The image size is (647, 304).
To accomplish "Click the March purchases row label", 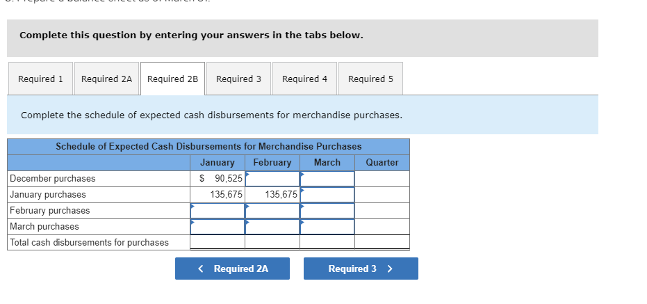I will coord(44,226).
